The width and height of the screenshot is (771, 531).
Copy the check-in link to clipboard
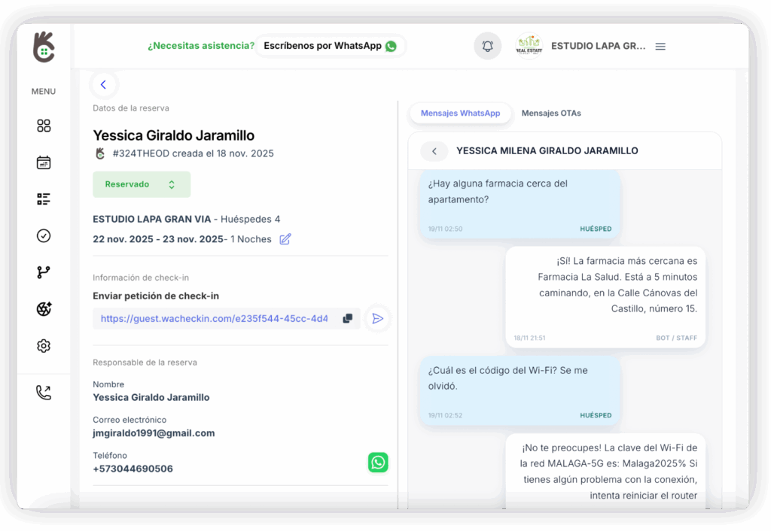(x=347, y=319)
